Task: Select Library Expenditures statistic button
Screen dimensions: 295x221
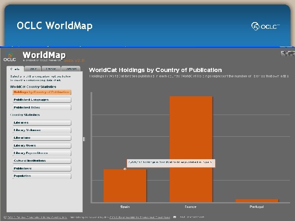Action: (42, 153)
